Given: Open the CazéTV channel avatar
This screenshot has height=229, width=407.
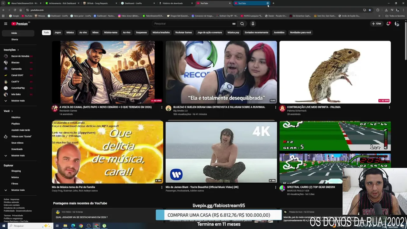Looking at the screenshot, I should (6, 81).
